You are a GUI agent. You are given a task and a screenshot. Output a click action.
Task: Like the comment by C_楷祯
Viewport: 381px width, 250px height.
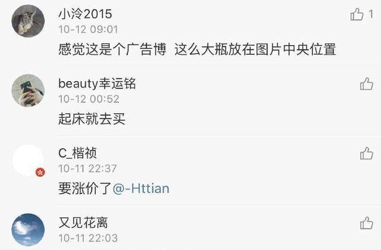tap(367, 154)
